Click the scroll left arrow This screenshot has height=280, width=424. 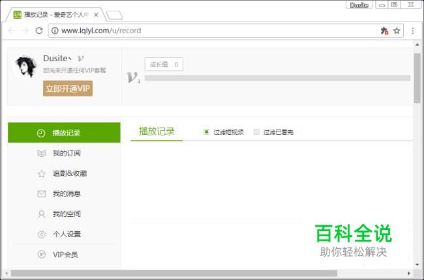point(7,273)
